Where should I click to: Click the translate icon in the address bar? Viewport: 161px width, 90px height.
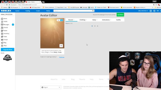pos(154,5)
